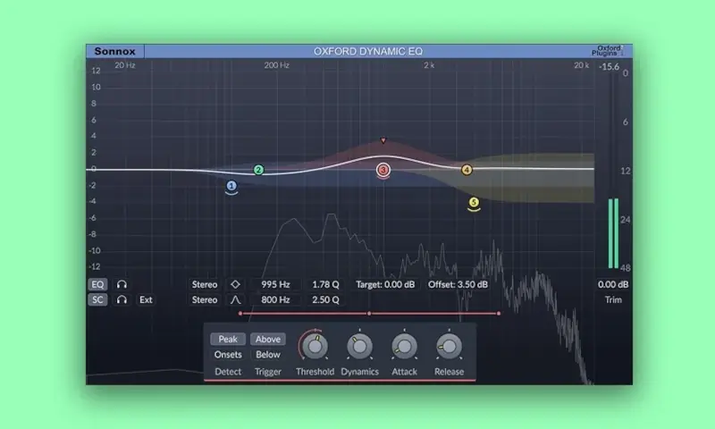This screenshot has width=715, height=429.
Task: Select Onsets detection mode
Action: (228, 354)
